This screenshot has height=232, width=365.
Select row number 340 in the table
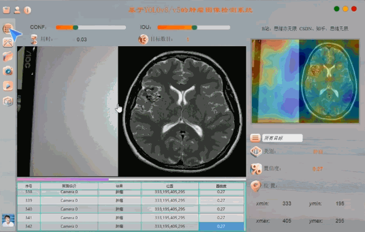[x=29, y=209]
